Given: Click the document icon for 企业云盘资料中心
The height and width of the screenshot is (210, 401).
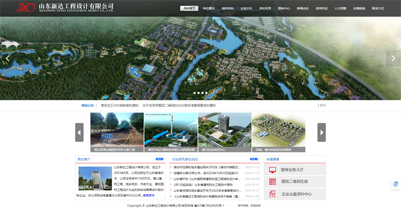Looking at the screenshot, I should click(x=273, y=194).
